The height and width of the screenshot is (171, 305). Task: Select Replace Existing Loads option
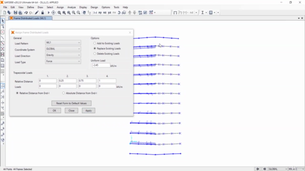point(107,48)
